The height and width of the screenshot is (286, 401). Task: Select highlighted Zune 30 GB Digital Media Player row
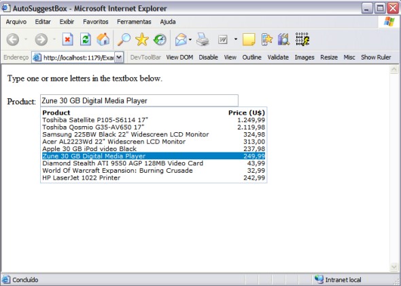[154, 156]
